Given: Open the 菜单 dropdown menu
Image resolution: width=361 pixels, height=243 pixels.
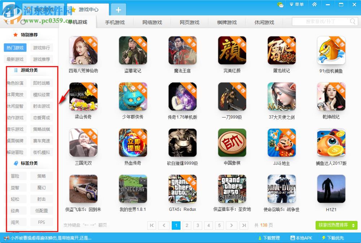Looking at the screenshot, I should [297, 4].
